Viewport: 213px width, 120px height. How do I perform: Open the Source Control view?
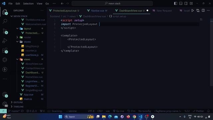[x=5, y=31]
